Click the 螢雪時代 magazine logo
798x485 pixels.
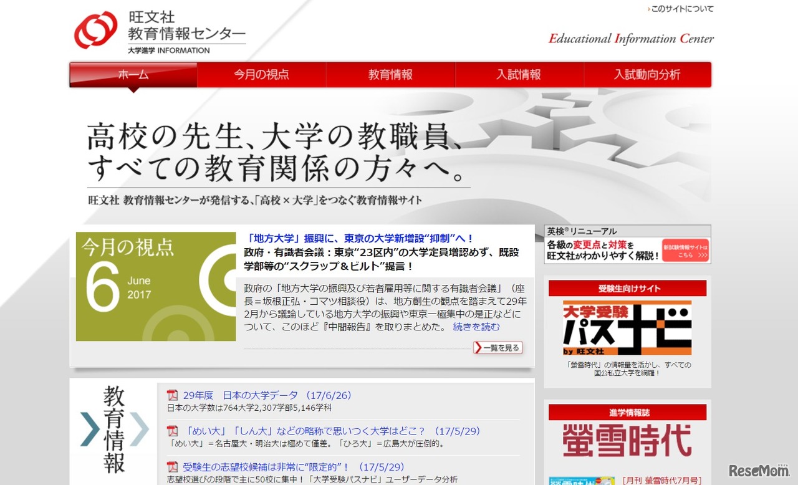(626, 440)
